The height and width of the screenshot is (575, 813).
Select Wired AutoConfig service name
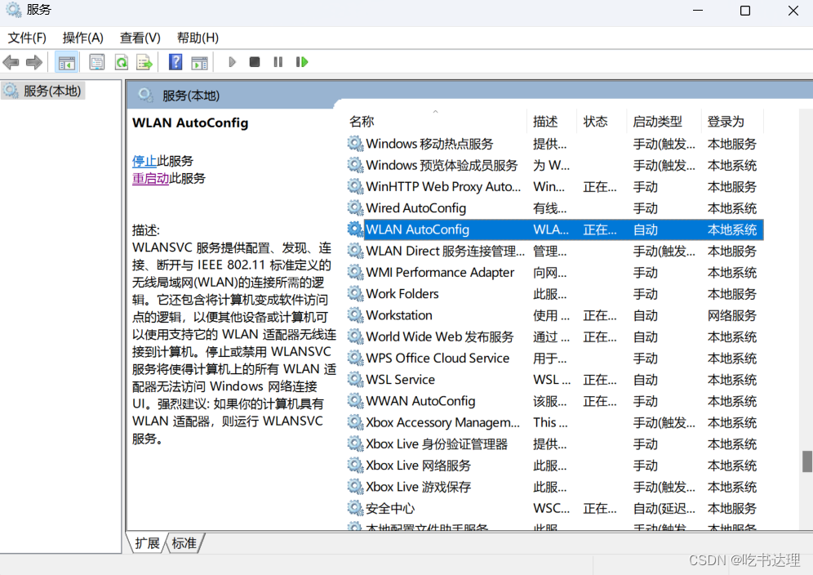pos(415,208)
